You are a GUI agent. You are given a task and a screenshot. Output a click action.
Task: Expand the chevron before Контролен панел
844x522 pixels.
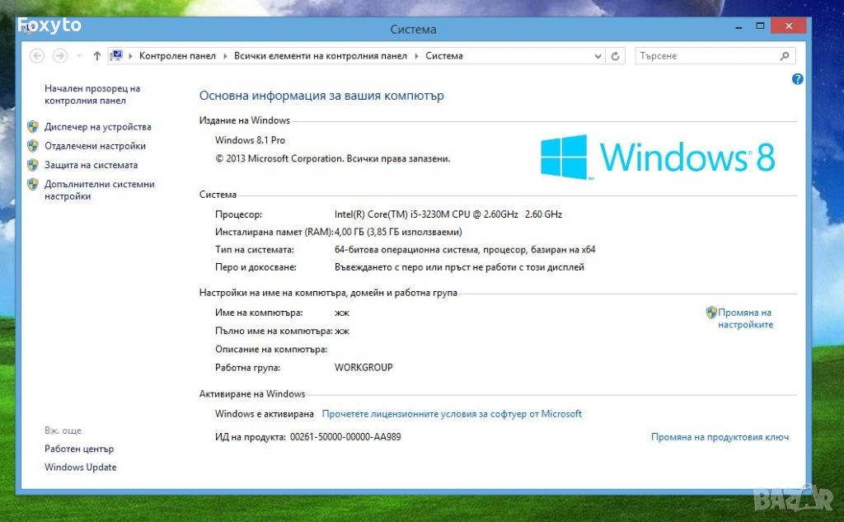[x=130, y=56]
